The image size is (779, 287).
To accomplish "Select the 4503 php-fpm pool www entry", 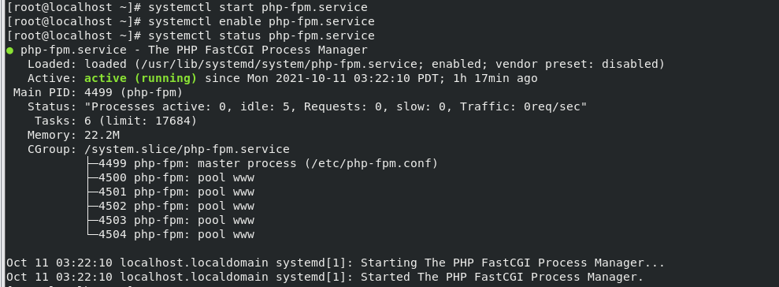I will click(x=176, y=220).
